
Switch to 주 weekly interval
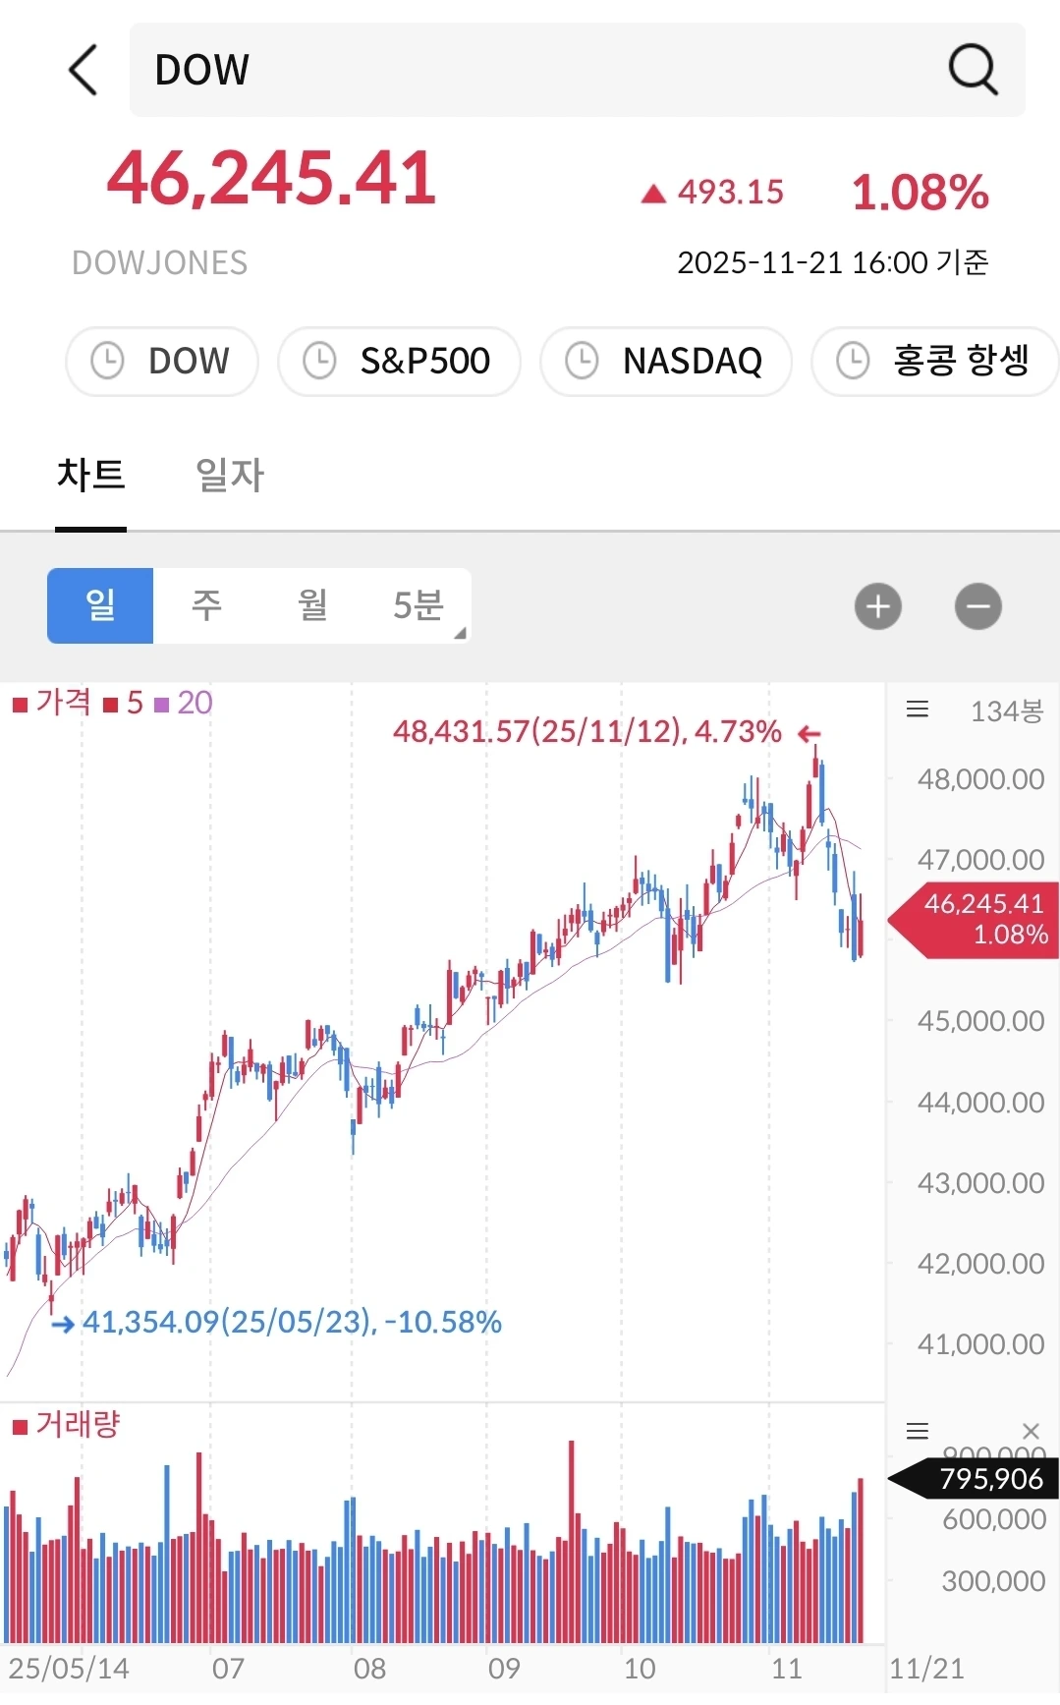click(x=206, y=605)
